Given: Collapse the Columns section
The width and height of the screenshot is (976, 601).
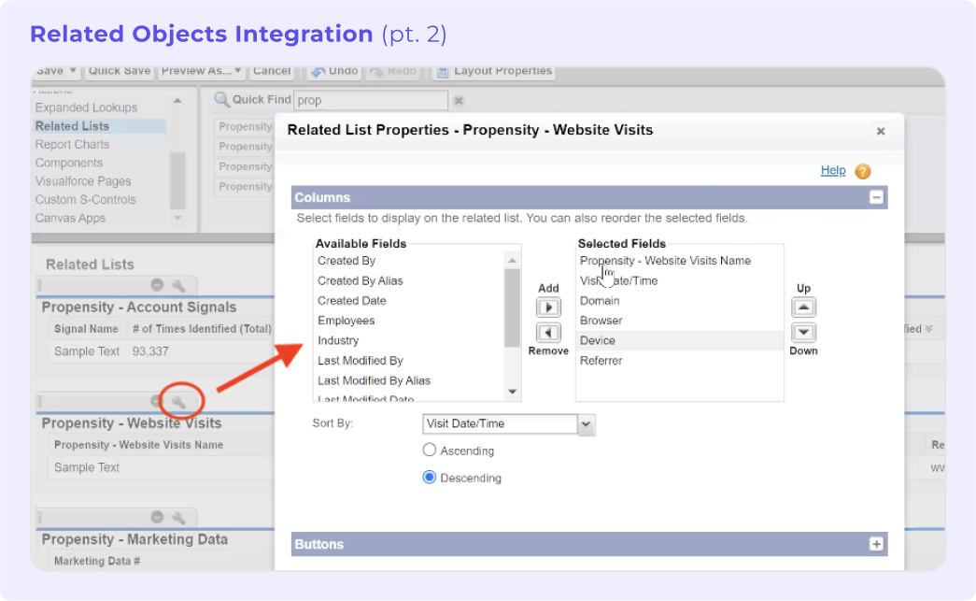Looking at the screenshot, I should coord(876,197).
